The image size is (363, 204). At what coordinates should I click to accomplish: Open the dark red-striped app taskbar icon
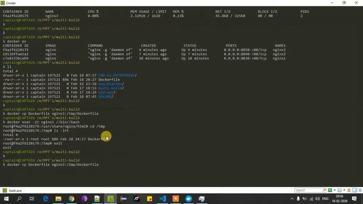coord(137,199)
